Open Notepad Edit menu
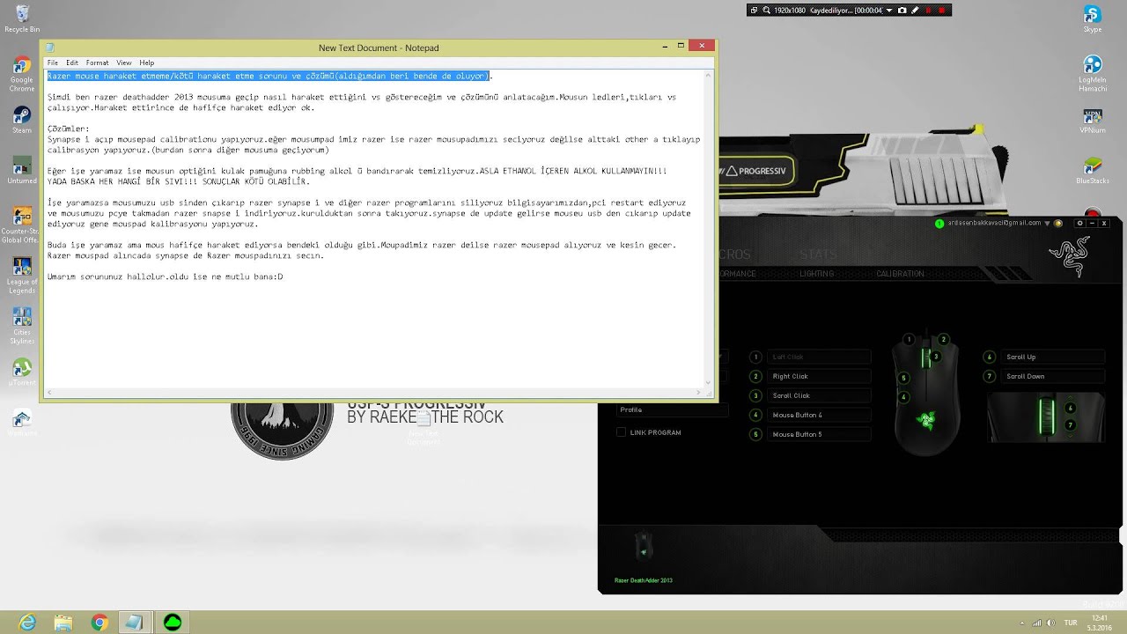The width and height of the screenshot is (1127, 634). 72,63
